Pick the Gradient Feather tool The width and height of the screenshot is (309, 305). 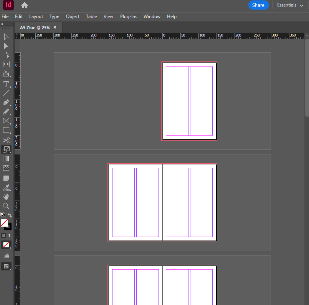pyautogui.click(x=6, y=168)
